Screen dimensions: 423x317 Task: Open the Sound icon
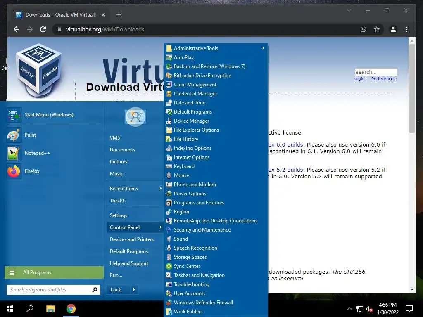tap(169, 239)
